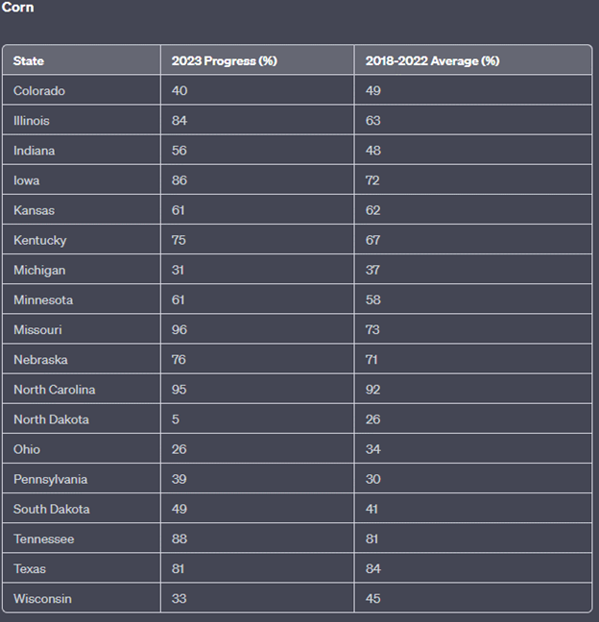This screenshot has width=599, height=622.
Task: Click the Minnesota state cell
Action: 43,299
